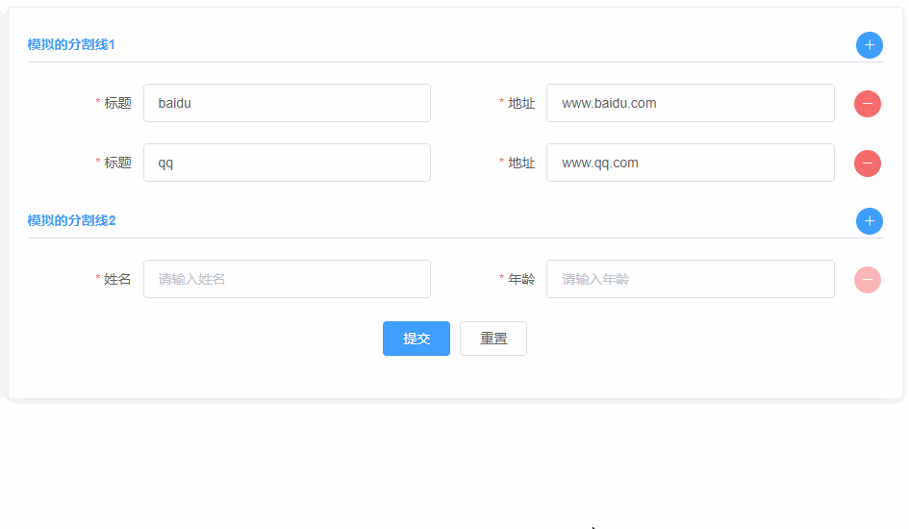Click the 年龄 field label
The width and height of the screenshot is (909, 529).
pyautogui.click(x=521, y=279)
